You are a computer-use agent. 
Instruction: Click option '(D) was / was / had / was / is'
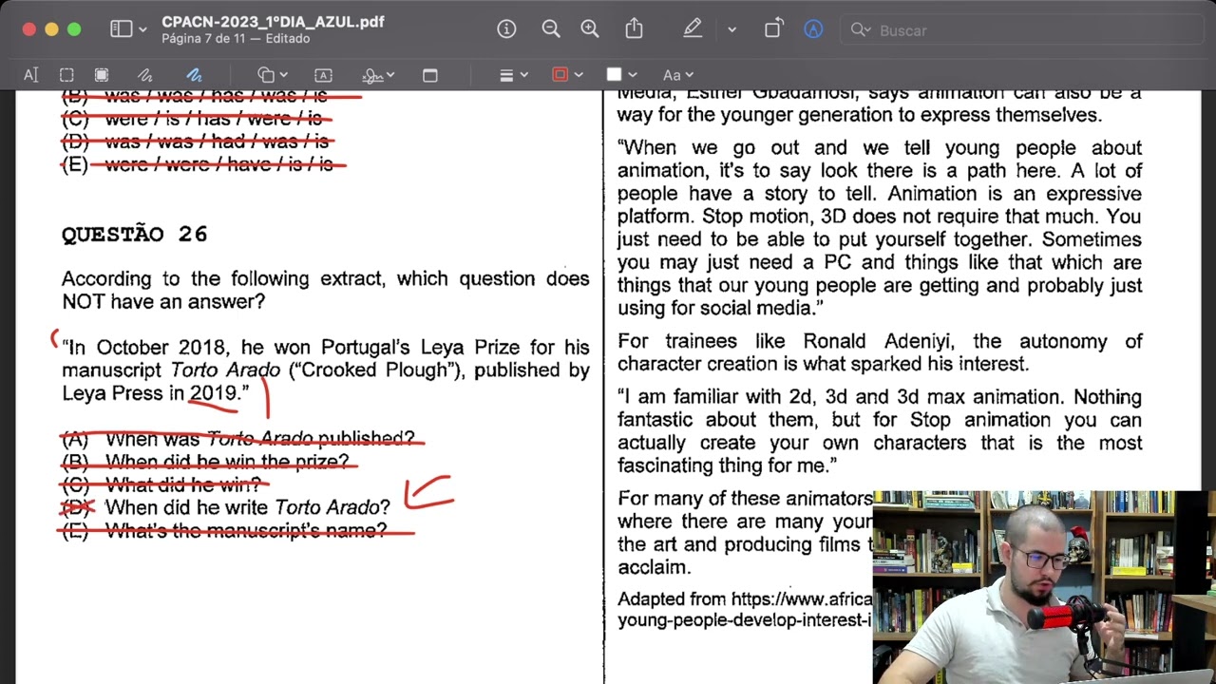(195, 142)
